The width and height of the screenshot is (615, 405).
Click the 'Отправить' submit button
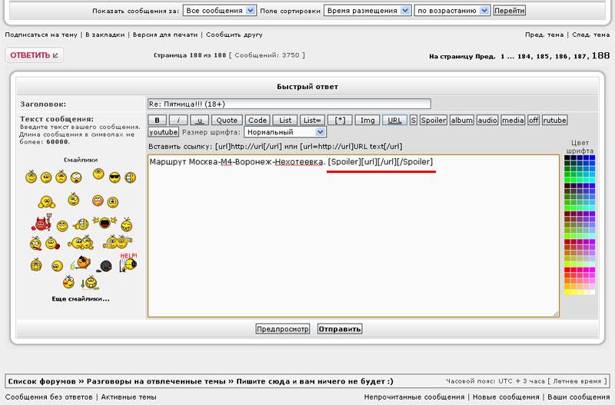(339, 329)
